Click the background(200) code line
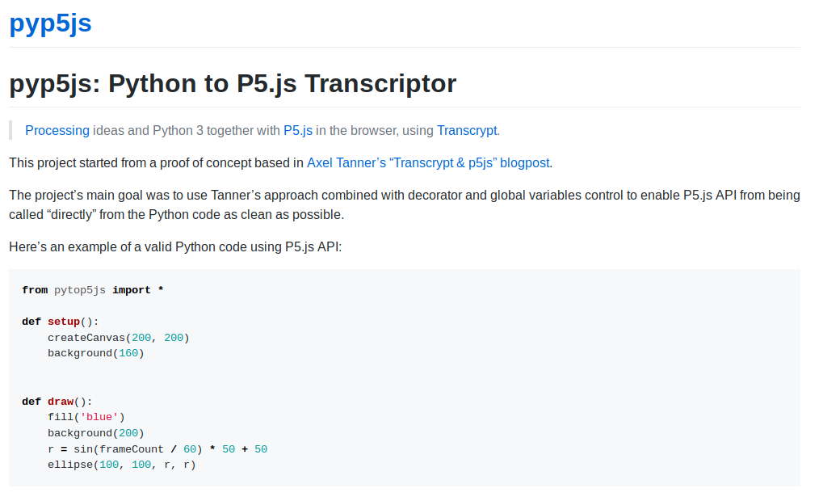The width and height of the screenshot is (823, 501). (x=95, y=433)
